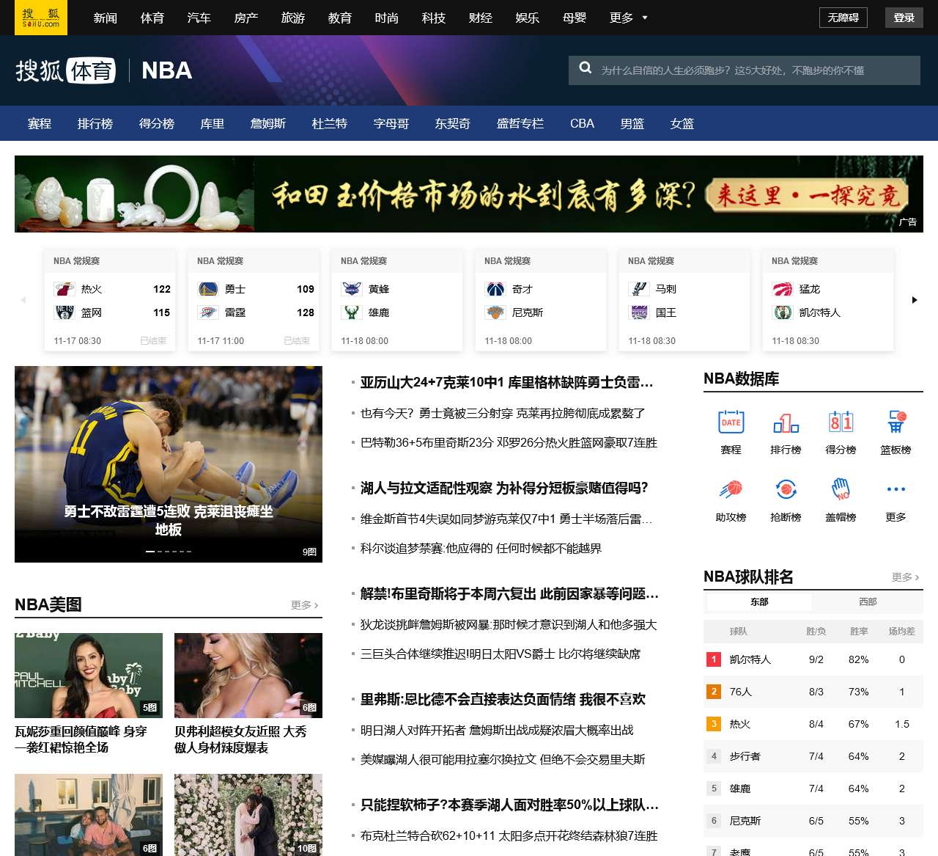
Task: Expand 更多 next to NBA美图
Action: [305, 605]
